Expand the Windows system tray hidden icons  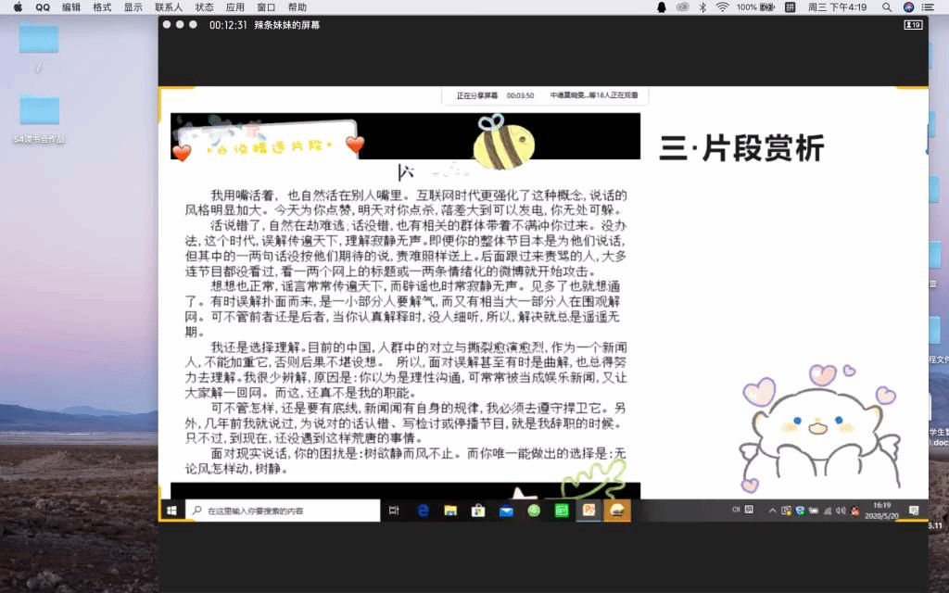tap(772, 511)
